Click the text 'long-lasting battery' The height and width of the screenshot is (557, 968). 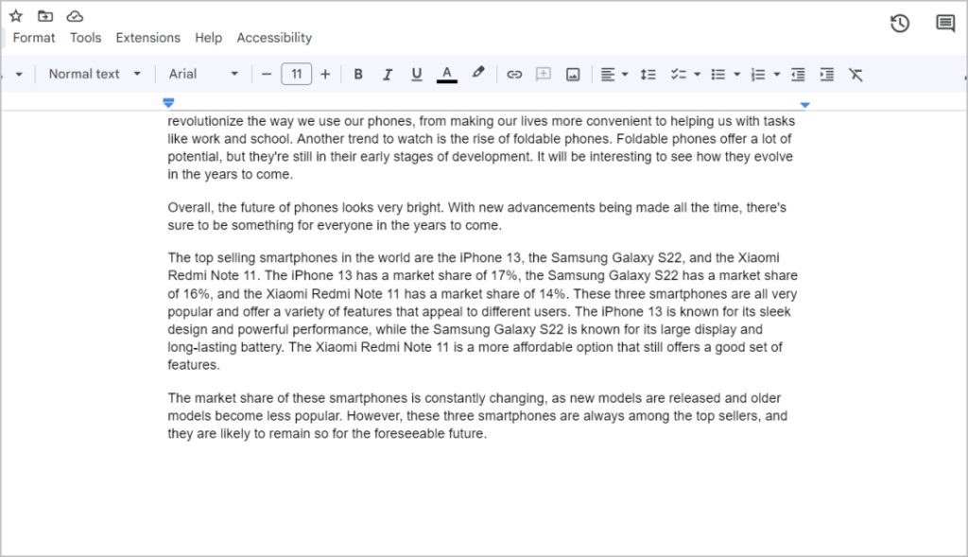point(226,347)
